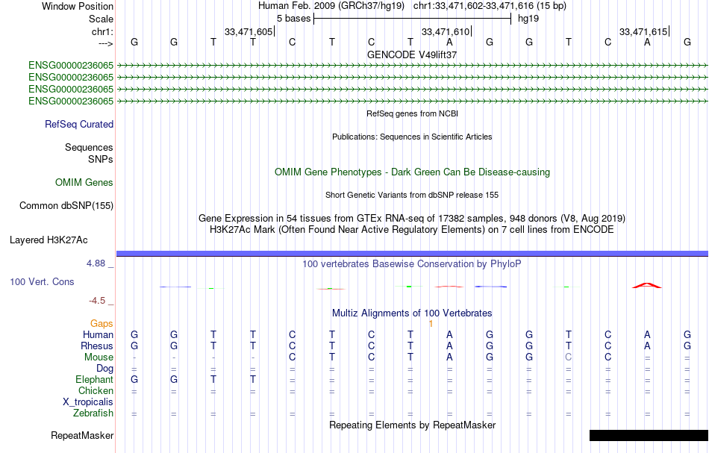Screen dimensions: 709x453
Task: Select the Zebrafish alignment row label
Action: (93, 413)
